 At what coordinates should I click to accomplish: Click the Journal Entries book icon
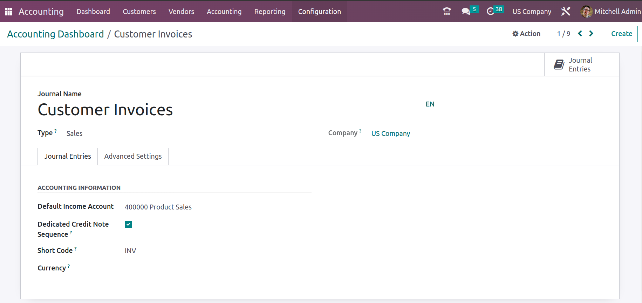[x=559, y=64]
